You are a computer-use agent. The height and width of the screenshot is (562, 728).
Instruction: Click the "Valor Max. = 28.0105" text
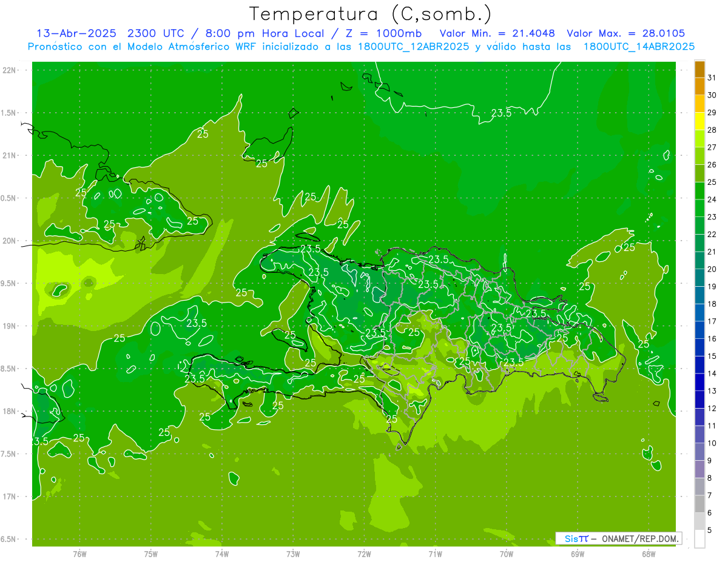point(626,33)
